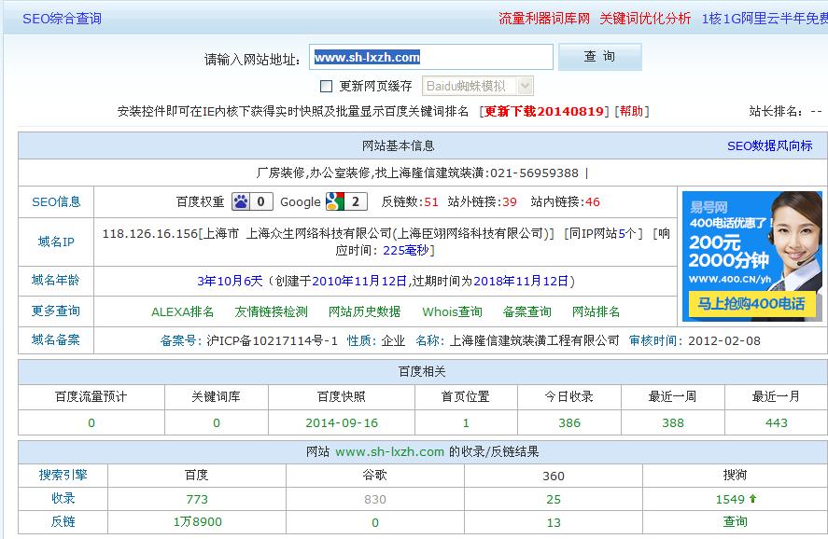This screenshot has width=828, height=539.
Task: Toggle the 更新网页缓存 checkbox
Action: click(327, 86)
